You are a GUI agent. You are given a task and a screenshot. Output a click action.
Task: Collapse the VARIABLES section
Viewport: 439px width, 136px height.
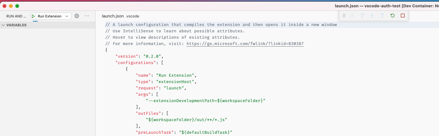tap(48, 25)
